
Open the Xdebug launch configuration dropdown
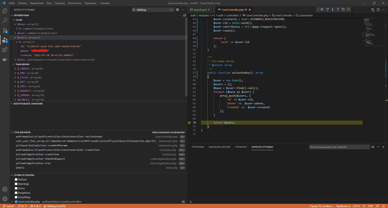point(172,9)
